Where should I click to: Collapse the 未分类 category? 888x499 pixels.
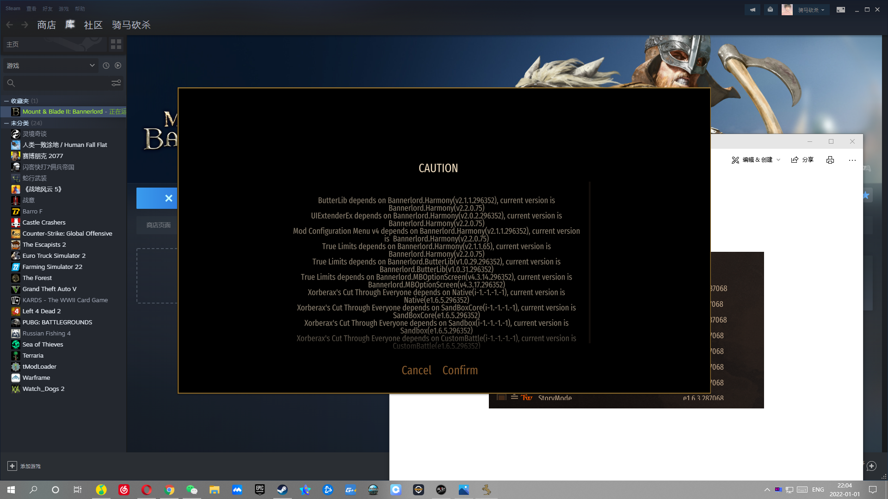coord(6,123)
